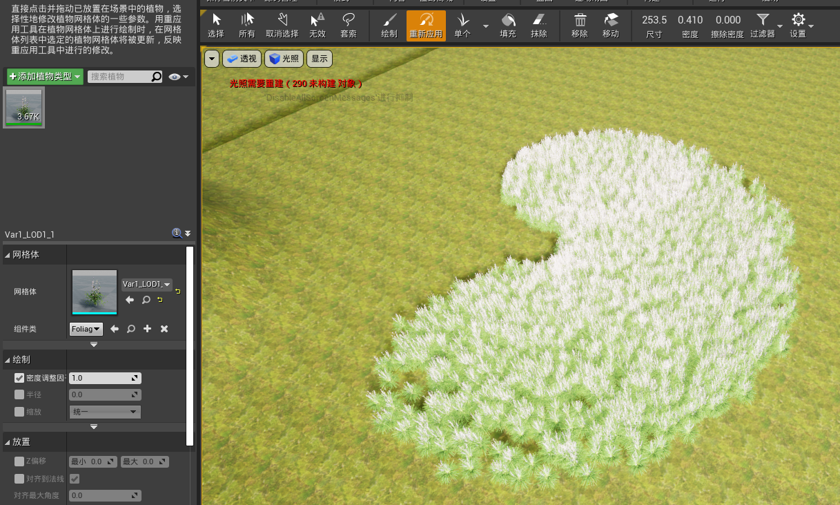
Task: Collapse the 绘制 section
Action: [8, 360]
